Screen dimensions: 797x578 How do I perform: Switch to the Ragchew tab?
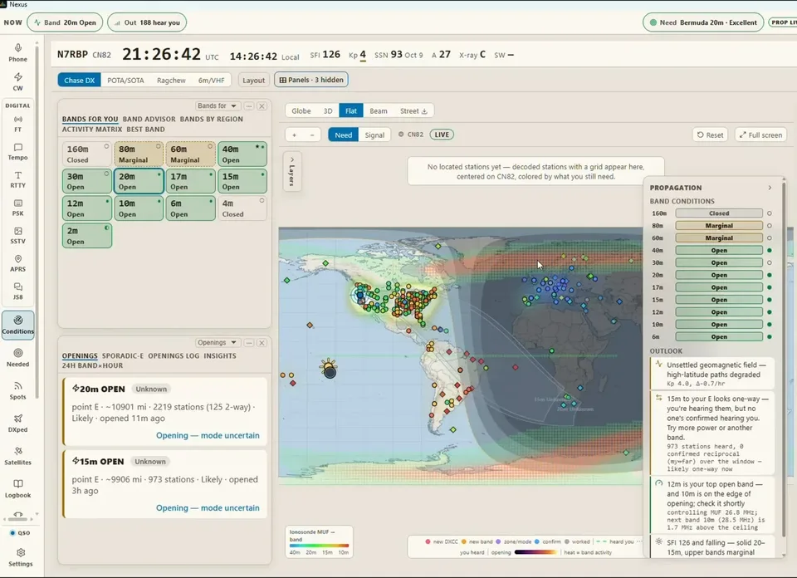point(171,80)
